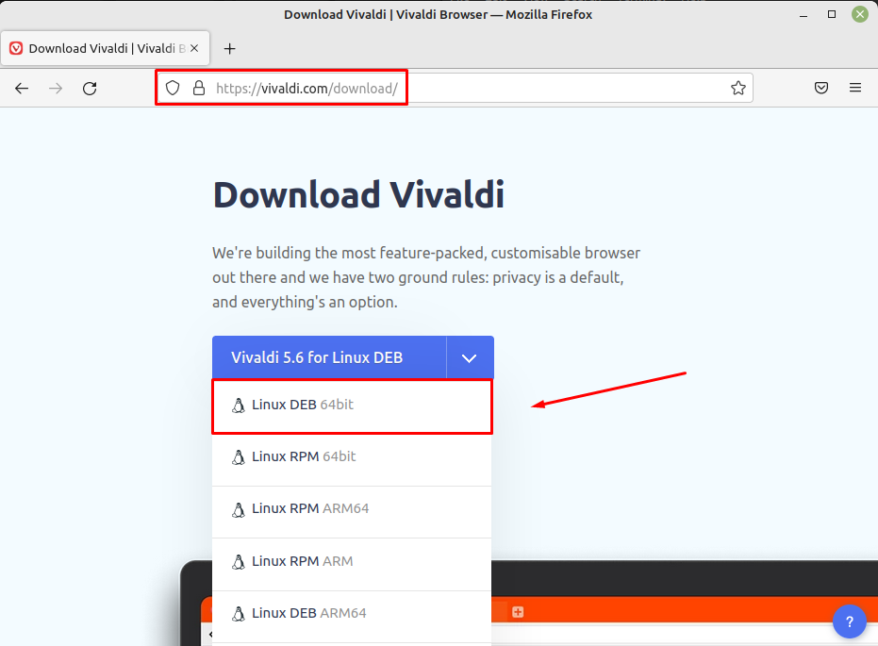Open the Firefox application menu
Image resolution: width=878 pixels, height=646 pixels.
click(855, 88)
